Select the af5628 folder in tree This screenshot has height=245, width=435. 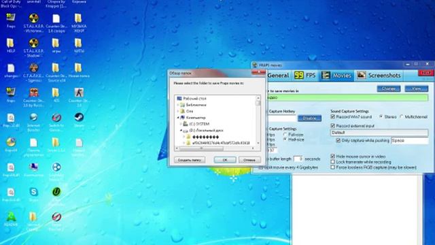[x=221, y=143]
